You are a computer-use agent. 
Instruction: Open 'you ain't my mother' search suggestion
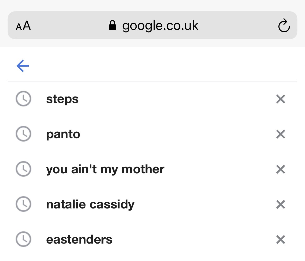[105, 169]
